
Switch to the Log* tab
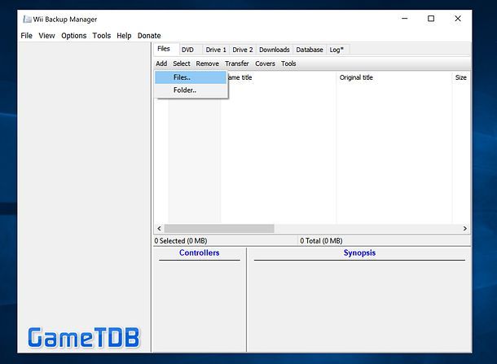click(x=336, y=50)
